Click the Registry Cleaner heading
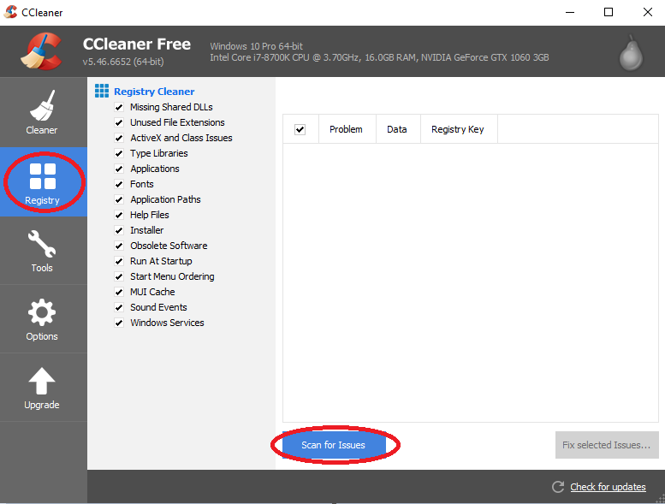 tap(154, 92)
